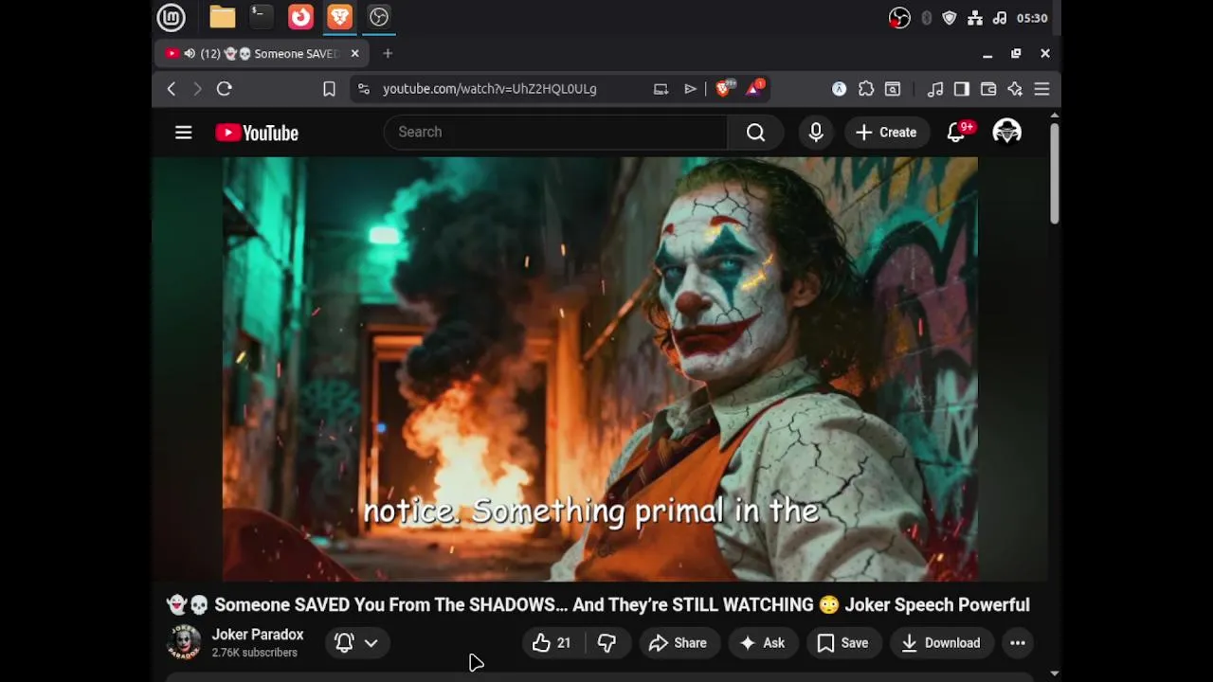The height and width of the screenshot is (682, 1213).
Task: Click the video player to pause
Action: click(600, 369)
